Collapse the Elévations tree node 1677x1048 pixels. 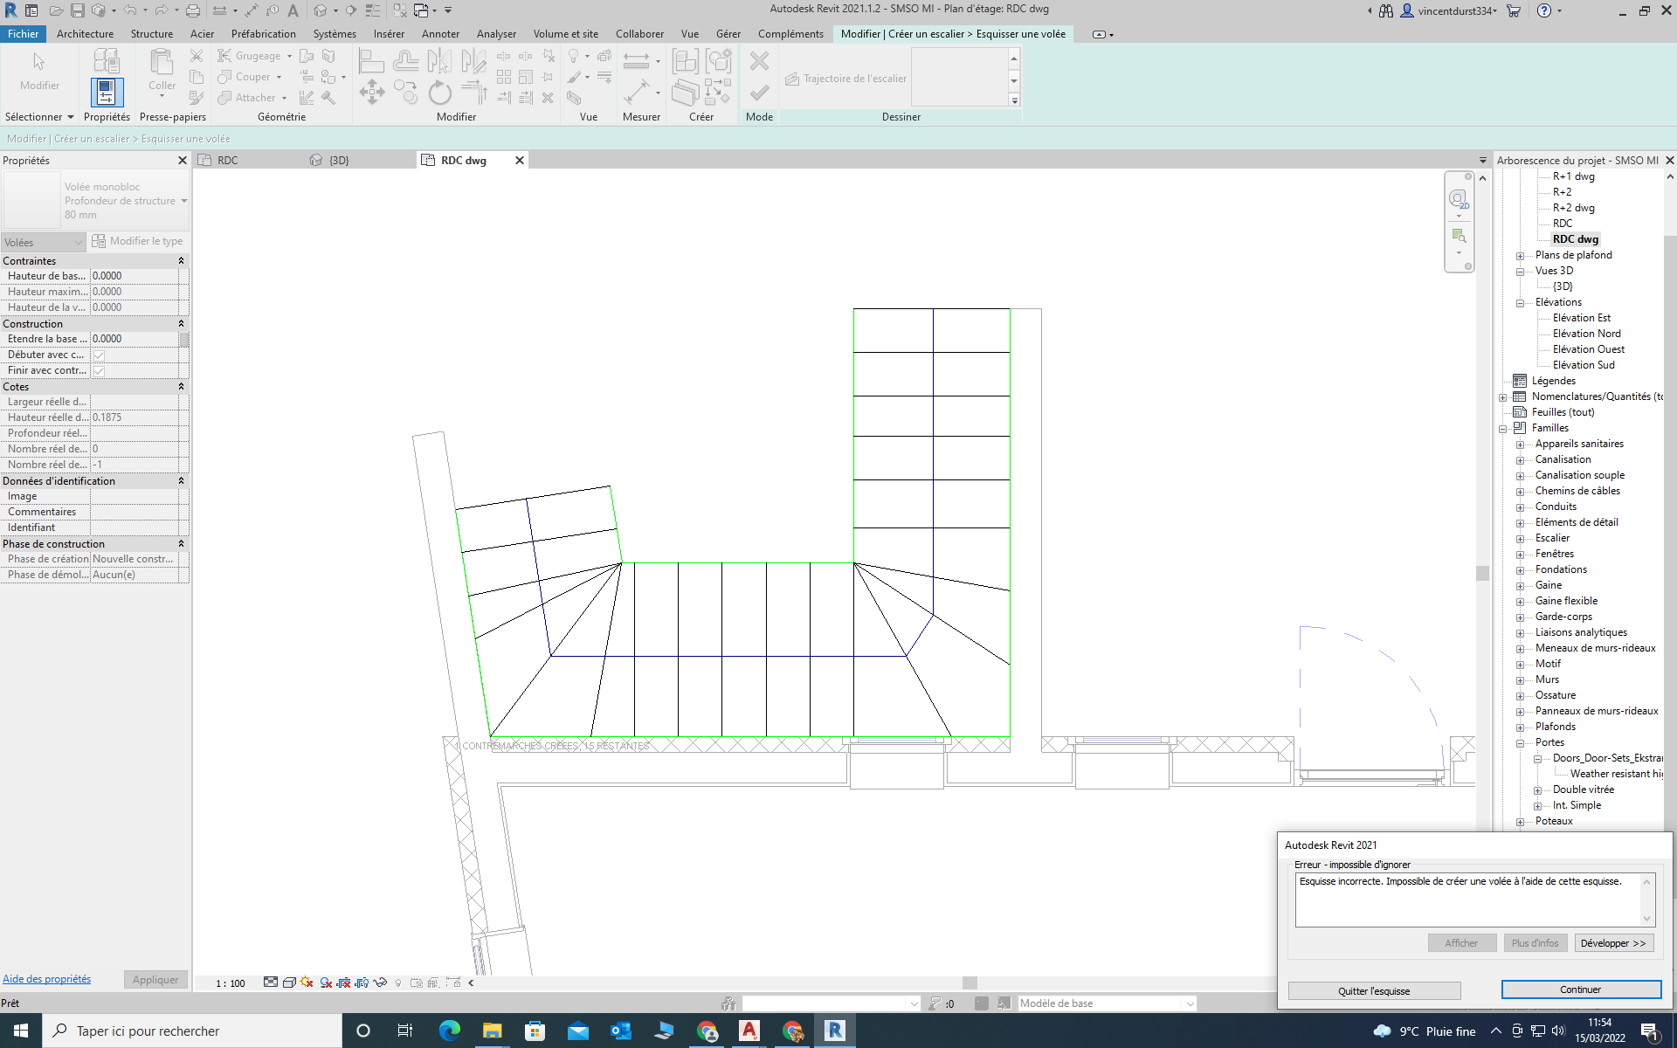(1520, 303)
